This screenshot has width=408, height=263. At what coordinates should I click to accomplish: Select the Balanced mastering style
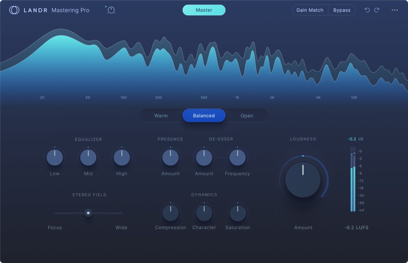[x=204, y=116]
